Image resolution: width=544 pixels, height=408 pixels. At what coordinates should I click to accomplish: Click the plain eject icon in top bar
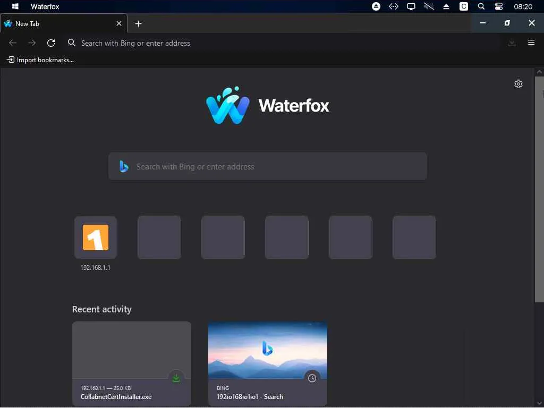[x=446, y=6]
